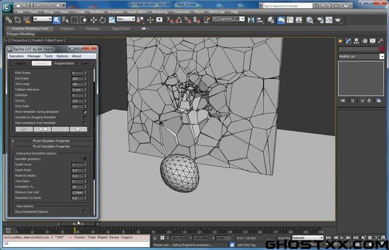Open the MAXScript menu

[216, 12]
